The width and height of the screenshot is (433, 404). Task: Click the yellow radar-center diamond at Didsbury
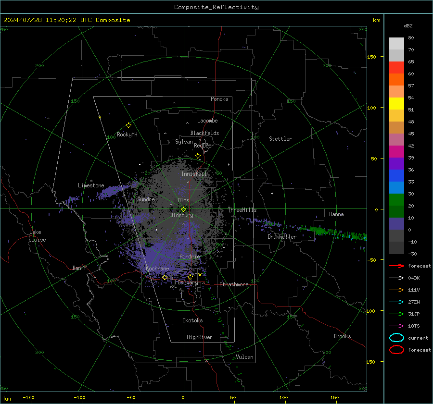(x=184, y=209)
